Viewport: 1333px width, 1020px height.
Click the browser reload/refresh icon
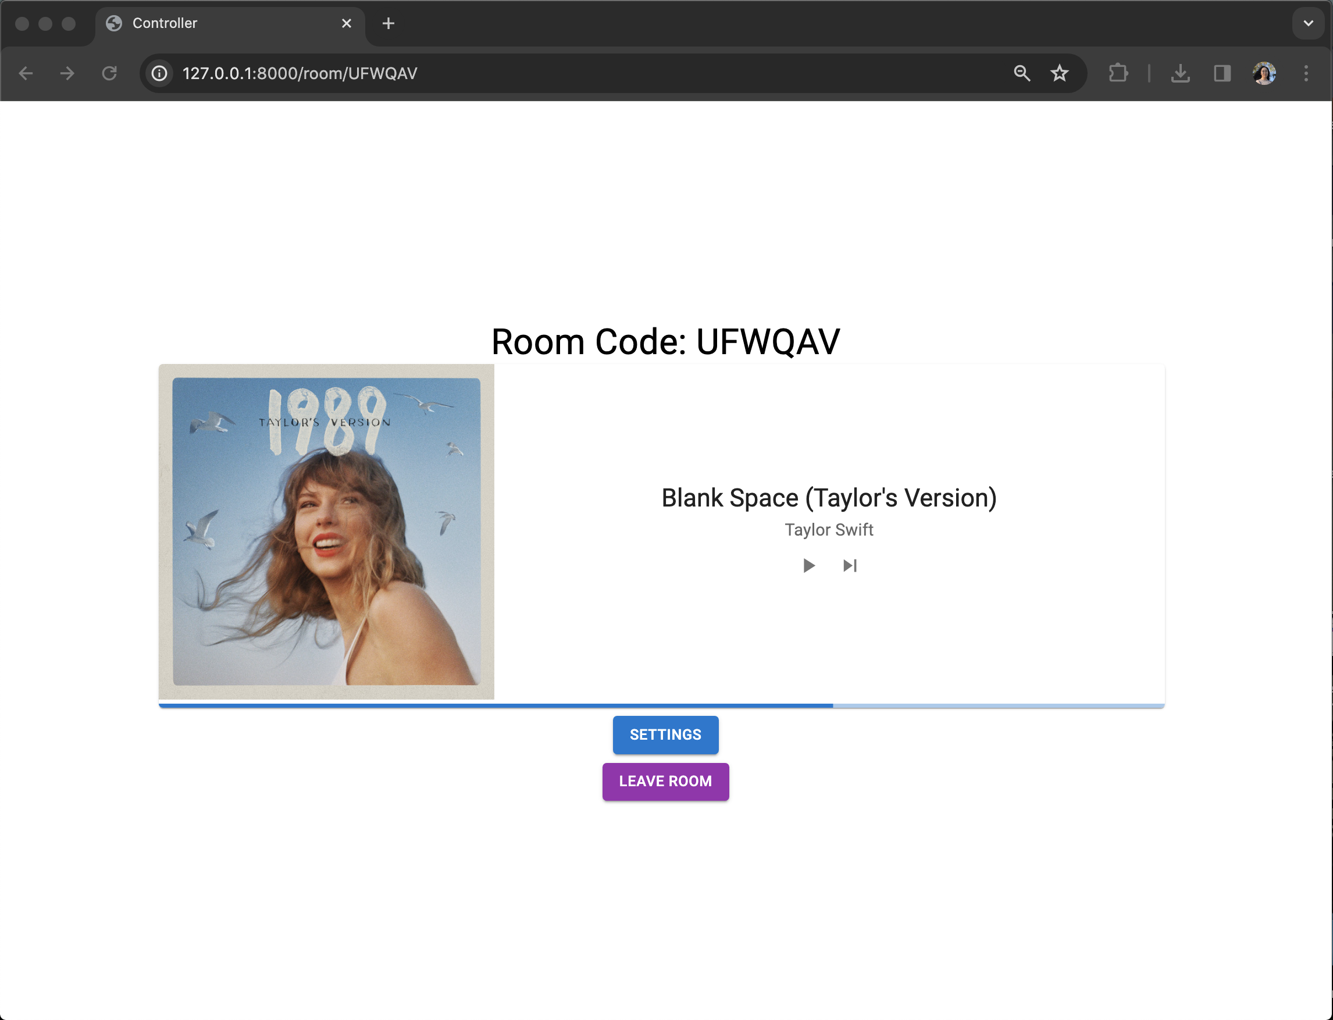(x=109, y=73)
